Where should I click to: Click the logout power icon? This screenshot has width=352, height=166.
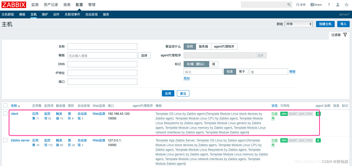point(347,5)
